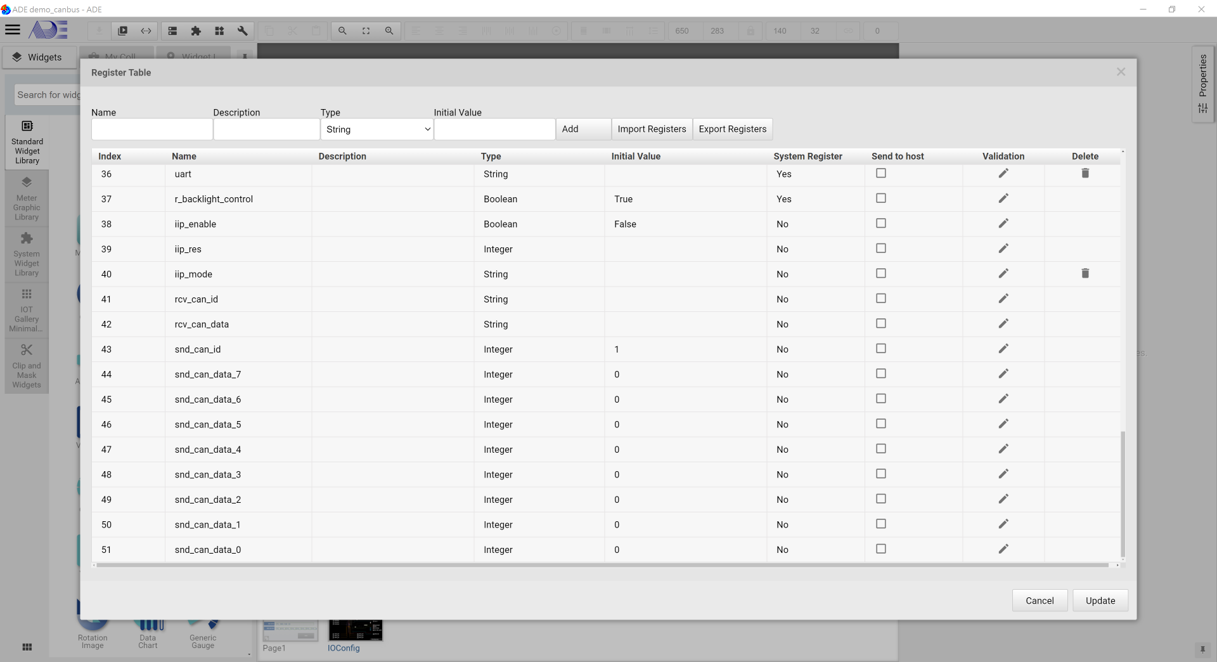Delete the iip_mode register
The image size is (1217, 662).
[x=1085, y=273]
